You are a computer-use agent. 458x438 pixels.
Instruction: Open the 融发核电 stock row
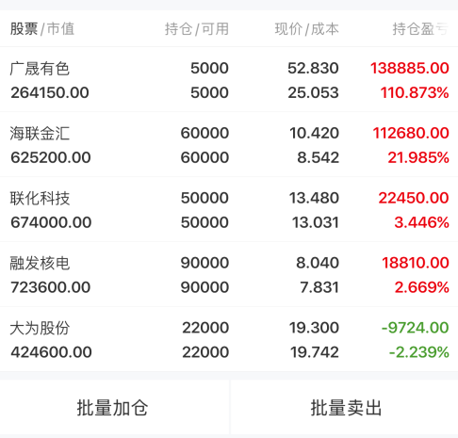pos(229,275)
